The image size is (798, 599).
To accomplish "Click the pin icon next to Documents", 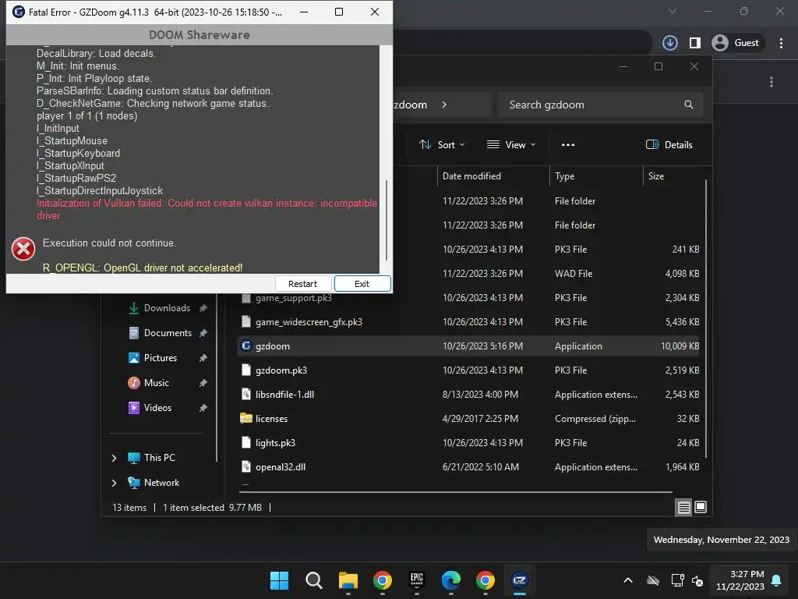I will click(x=203, y=332).
